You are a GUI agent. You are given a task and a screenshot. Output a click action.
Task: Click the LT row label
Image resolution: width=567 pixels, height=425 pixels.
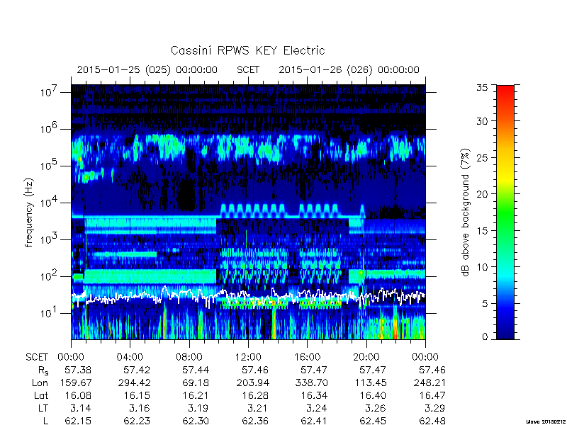point(43,408)
